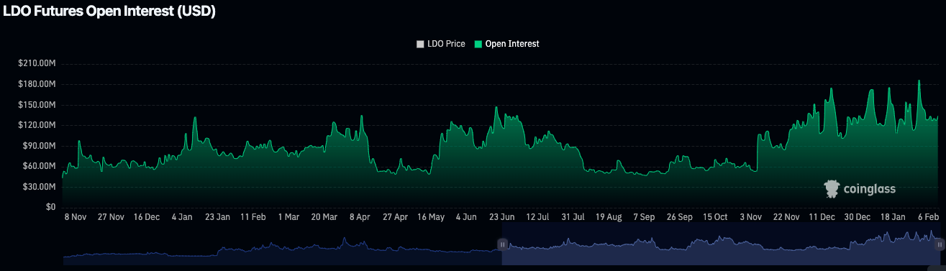Click the 19 Aug date label

608,216
